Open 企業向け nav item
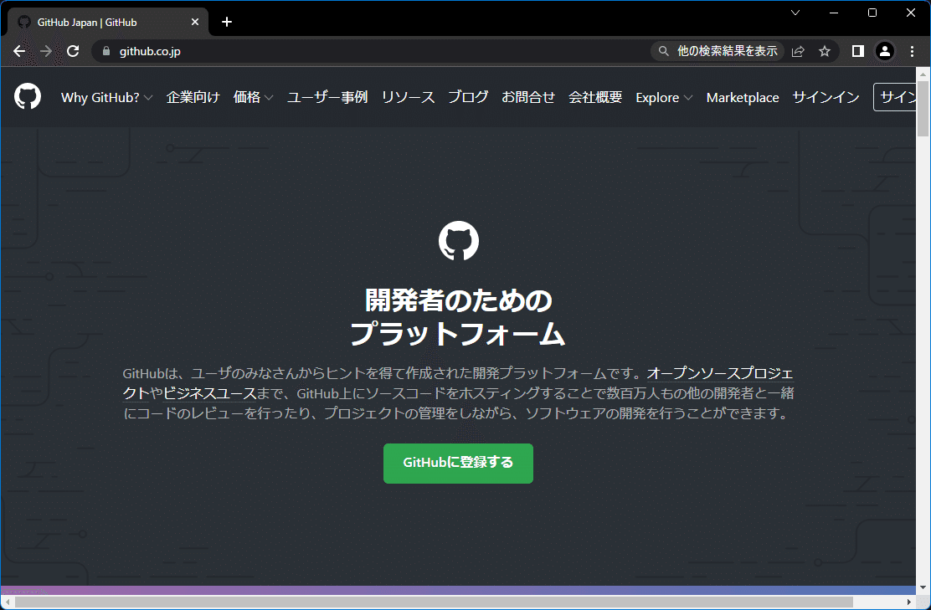This screenshot has height=610, width=931. [x=193, y=97]
